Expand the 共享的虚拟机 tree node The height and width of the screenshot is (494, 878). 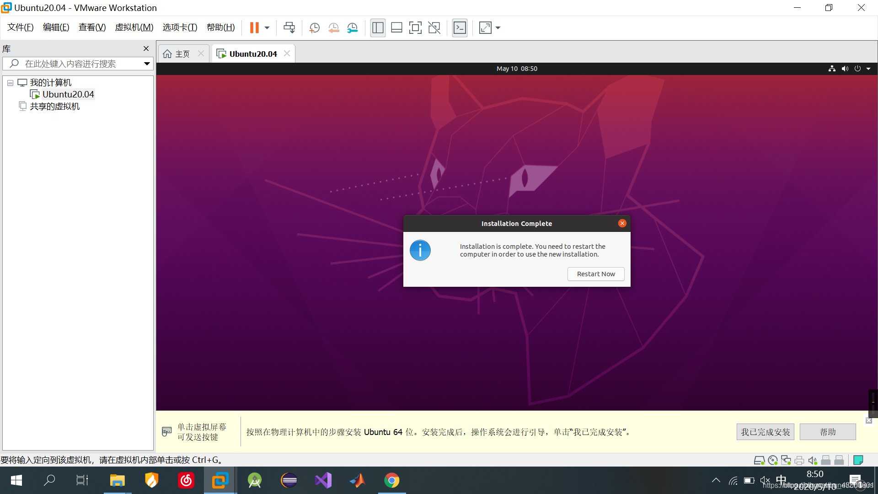[x=12, y=106]
